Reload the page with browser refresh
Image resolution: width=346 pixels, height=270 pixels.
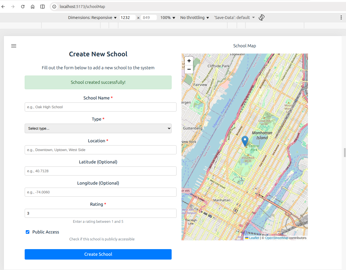[23, 7]
